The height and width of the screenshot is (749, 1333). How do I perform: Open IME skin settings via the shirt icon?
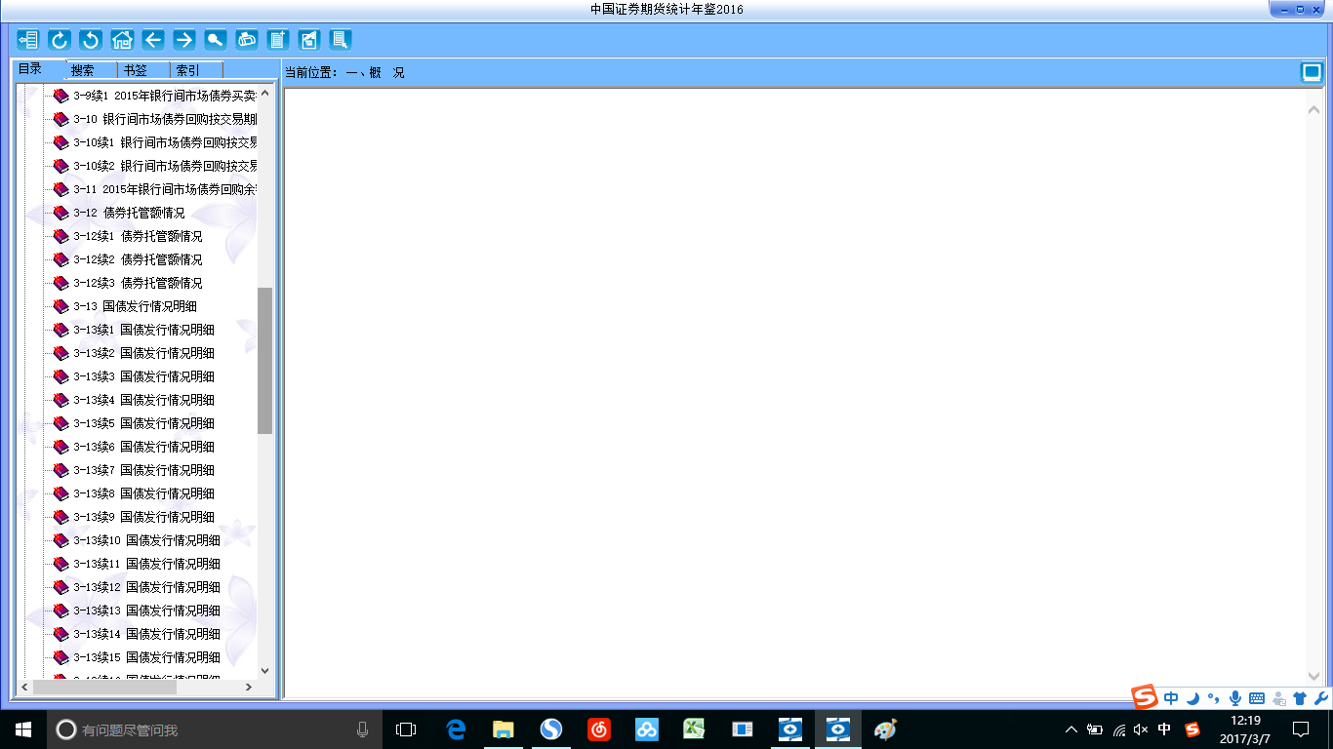[x=1300, y=698]
